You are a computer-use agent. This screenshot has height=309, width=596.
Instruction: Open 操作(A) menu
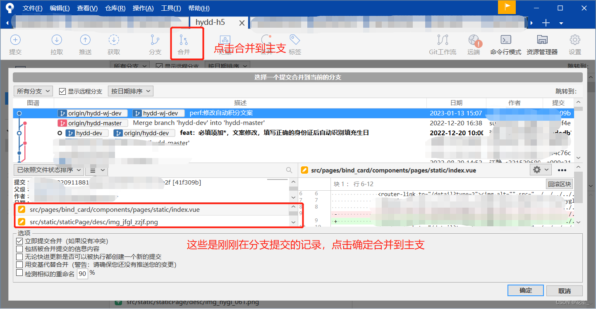click(143, 8)
